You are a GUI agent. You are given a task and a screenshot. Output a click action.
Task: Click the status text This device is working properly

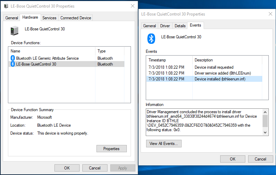point(62,133)
